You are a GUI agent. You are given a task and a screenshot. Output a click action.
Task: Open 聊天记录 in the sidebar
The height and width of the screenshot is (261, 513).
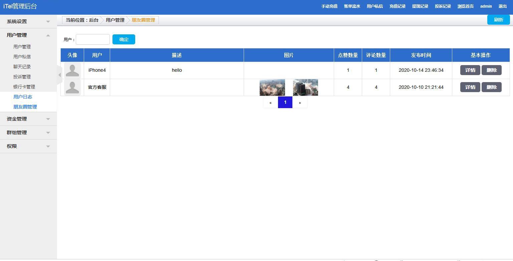coord(22,67)
